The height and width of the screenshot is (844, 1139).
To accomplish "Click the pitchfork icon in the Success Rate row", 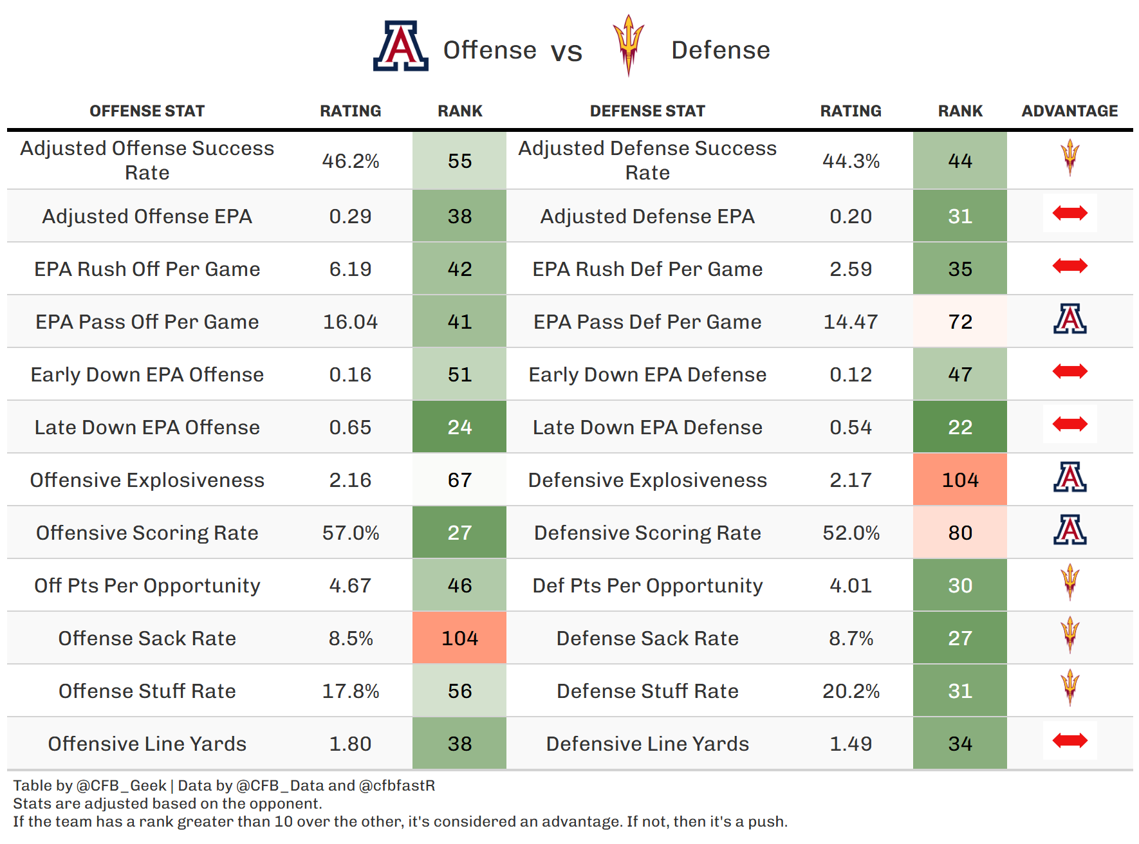I will pyautogui.click(x=1070, y=158).
